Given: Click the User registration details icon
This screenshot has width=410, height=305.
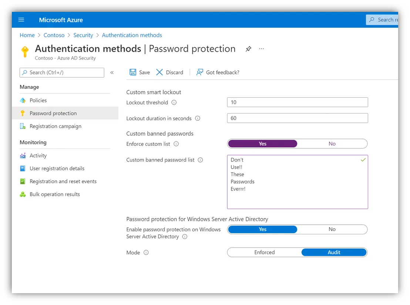Looking at the screenshot, I should pos(23,168).
